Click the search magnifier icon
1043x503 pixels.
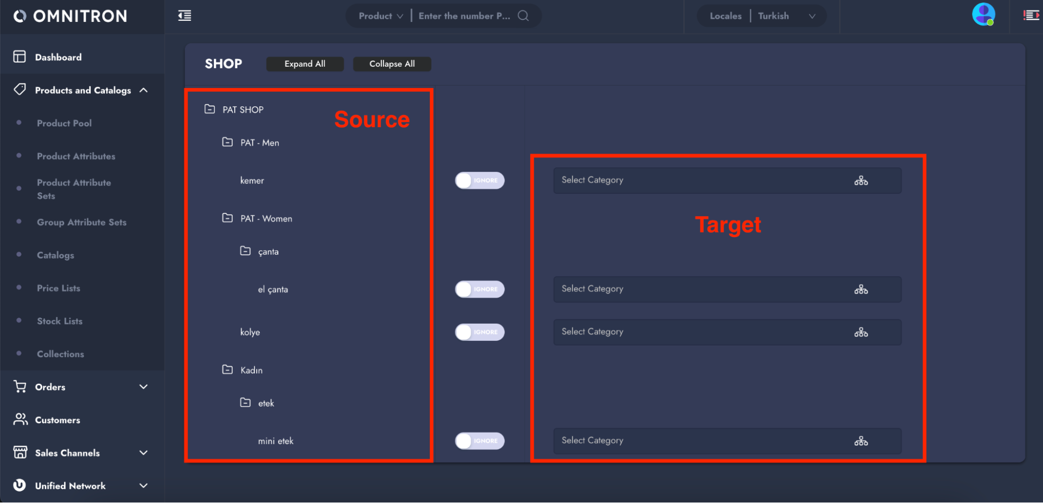523,16
